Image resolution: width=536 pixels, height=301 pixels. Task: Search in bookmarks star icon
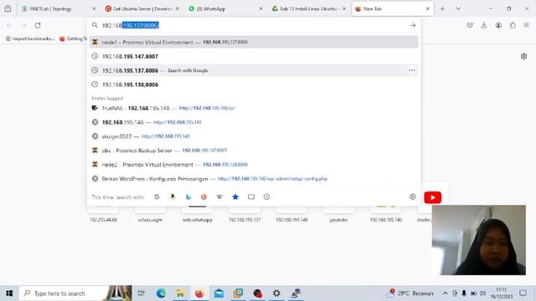click(235, 197)
